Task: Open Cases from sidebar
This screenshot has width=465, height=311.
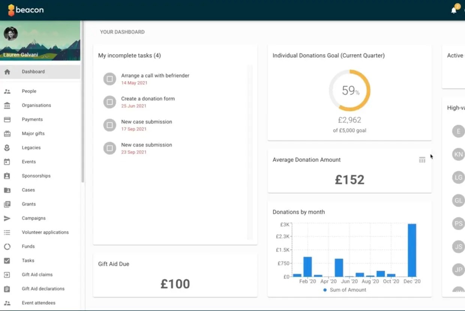Action: pyautogui.click(x=28, y=190)
